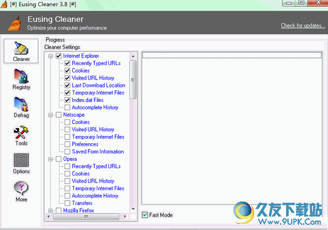Click tree horizontal scrollbar left arrow
The width and height of the screenshot is (328, 230).
[49, 217]
